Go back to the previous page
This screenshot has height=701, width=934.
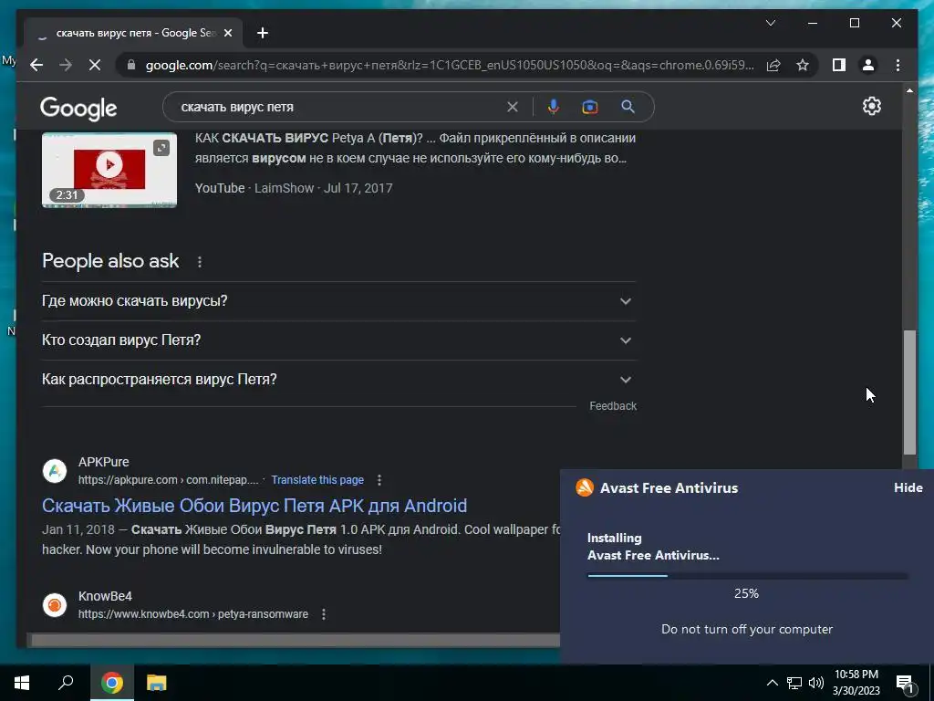point(36,65)
